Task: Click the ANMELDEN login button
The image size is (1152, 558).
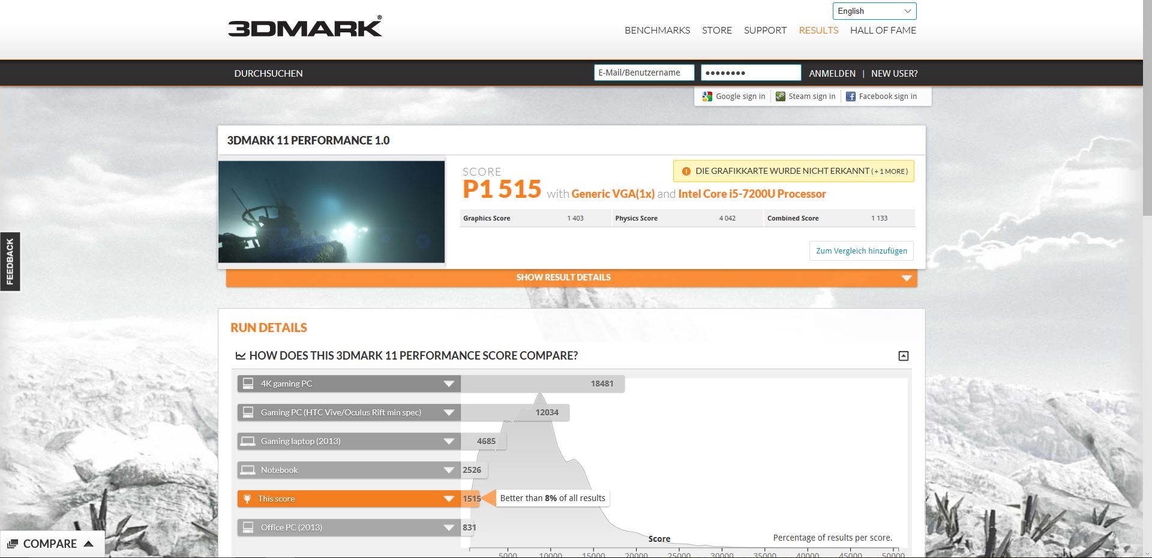Action: [832, 73]
